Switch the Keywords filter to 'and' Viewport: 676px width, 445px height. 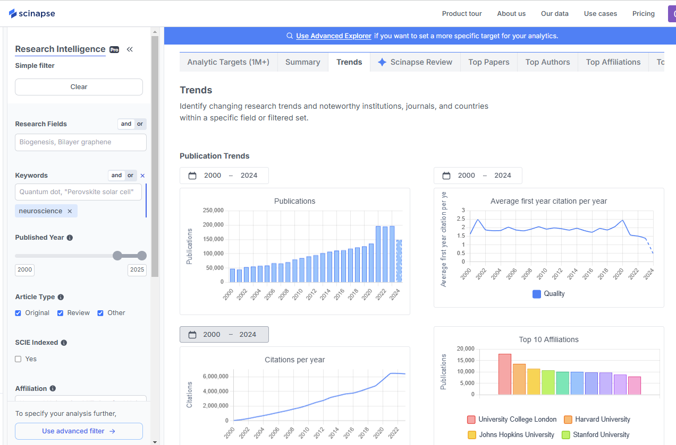116,175
